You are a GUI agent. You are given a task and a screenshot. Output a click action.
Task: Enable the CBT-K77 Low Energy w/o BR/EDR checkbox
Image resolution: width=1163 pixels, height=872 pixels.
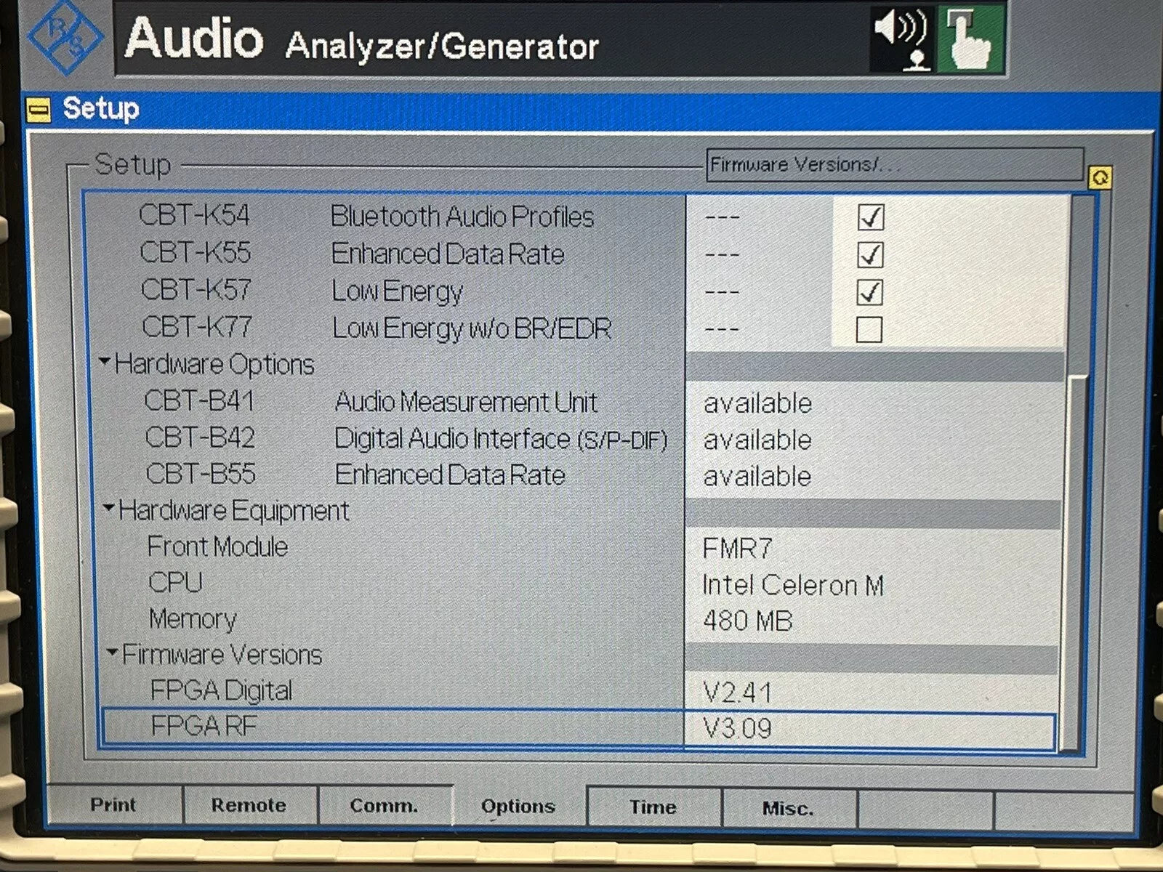(x=869, y=329)
